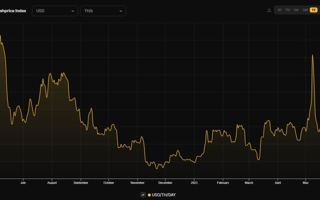Toggle the USD/TH/DAY series checkbox
Screen dimensions: 320x200
tap(143, 195)
